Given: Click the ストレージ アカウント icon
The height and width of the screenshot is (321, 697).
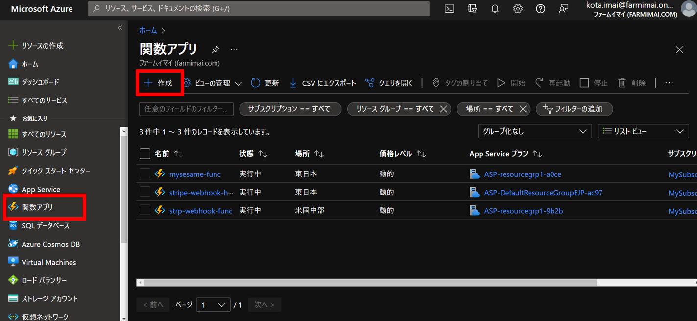Looking at the screenshot, I should coord(13,298).
